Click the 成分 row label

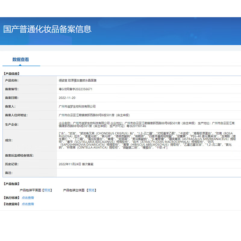(x=9, y=140)
